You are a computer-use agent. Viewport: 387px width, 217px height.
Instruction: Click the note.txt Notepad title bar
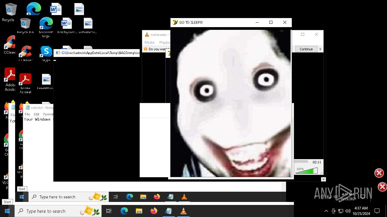click(39, 108)
